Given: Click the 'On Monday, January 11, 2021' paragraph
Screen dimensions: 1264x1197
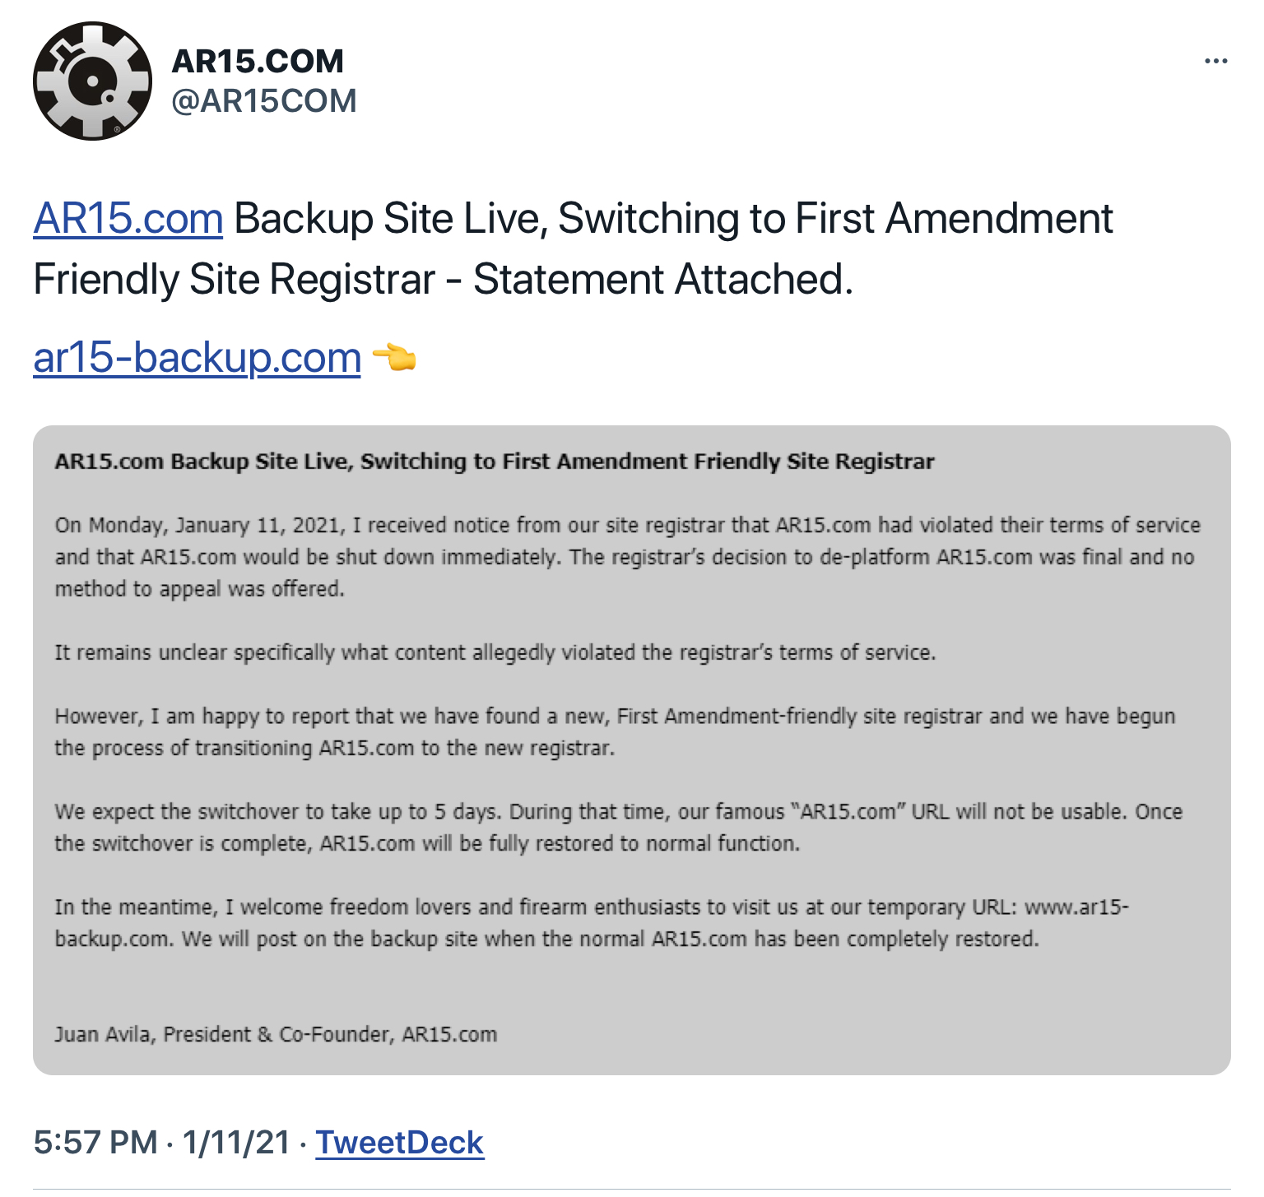Looking at the screenshot, I should tap(628, 557).
